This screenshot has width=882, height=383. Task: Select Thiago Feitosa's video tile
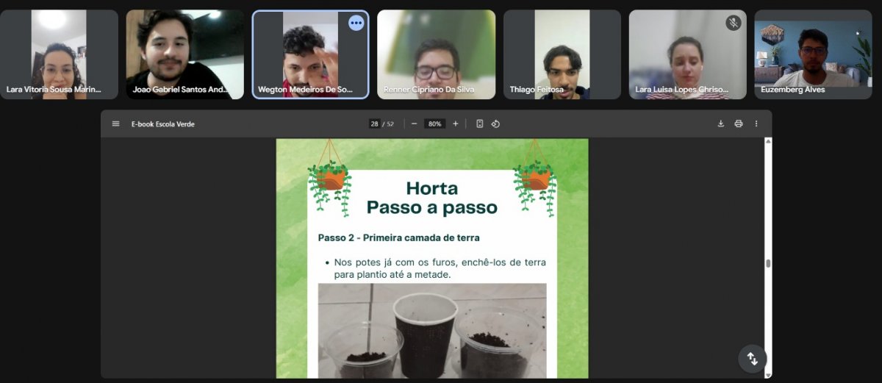[562, 54]
